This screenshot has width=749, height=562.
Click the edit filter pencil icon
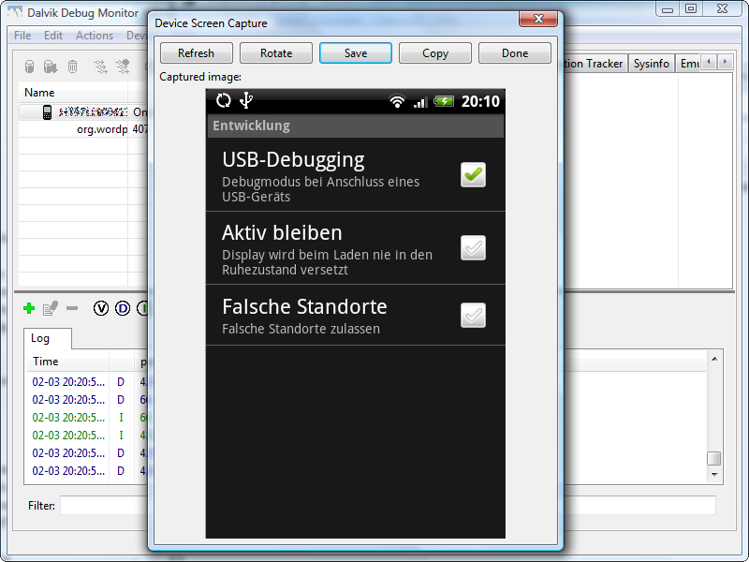click(x=51, y=307)
